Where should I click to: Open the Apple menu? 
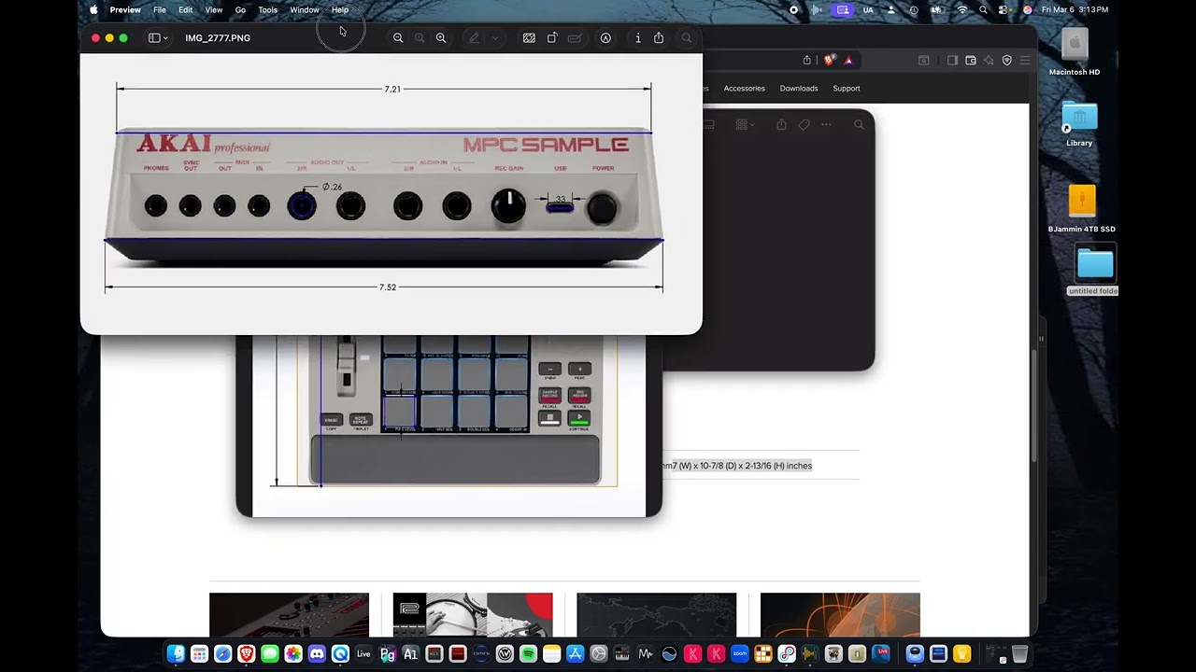(x=93, y=10)
